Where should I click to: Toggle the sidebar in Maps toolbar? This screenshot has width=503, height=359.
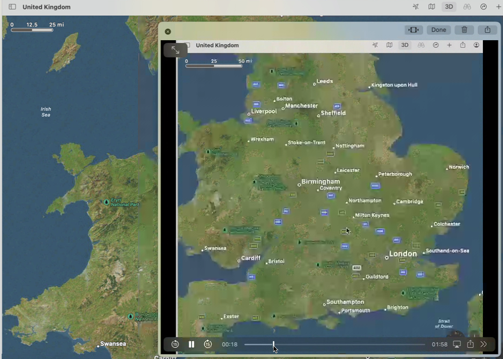tap(13, 7)
